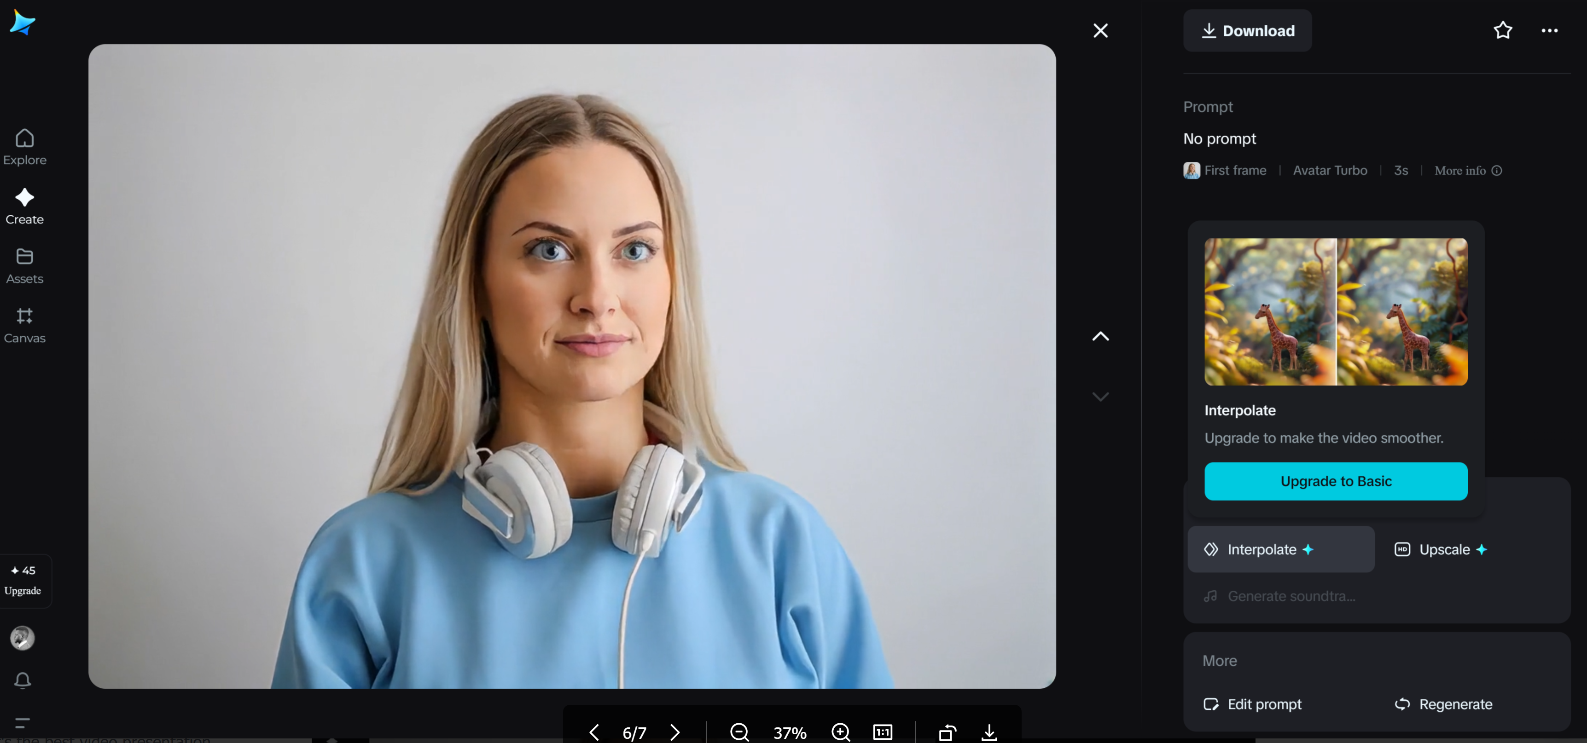This screenshot has width=1587, height=743.
Task: Open the Canvas workspace
Action: pyautogui.click(x=24, y=325)
